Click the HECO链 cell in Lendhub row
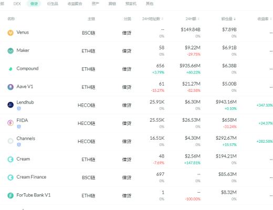The width and height of the screenshot is (273, 210). (x=87, y=106)
